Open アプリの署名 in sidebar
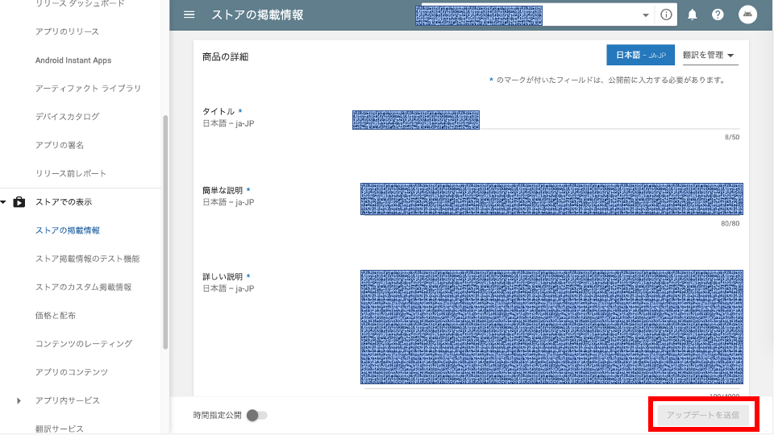The height and width of the screenshot is (435, 774). [59, 145]
